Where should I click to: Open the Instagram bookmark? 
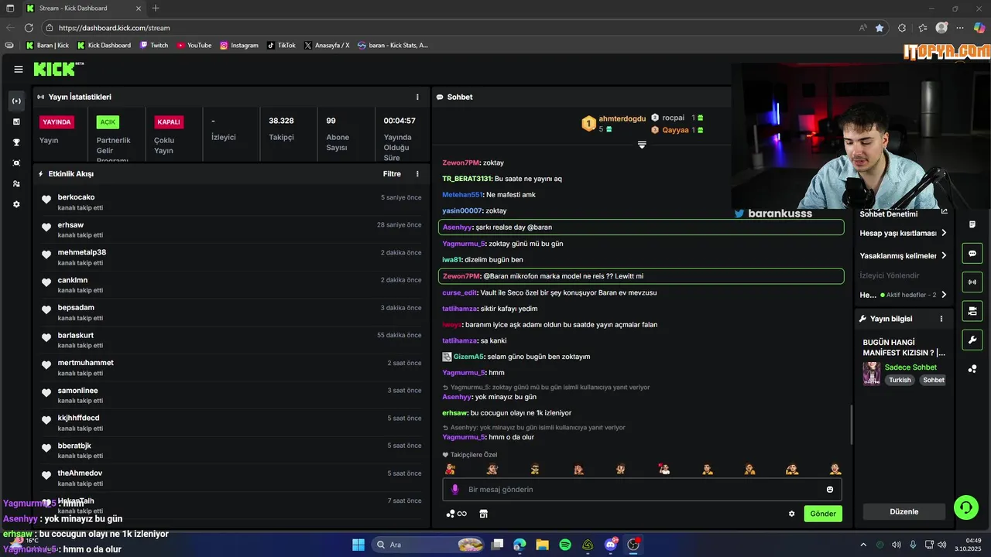[239, 45]
